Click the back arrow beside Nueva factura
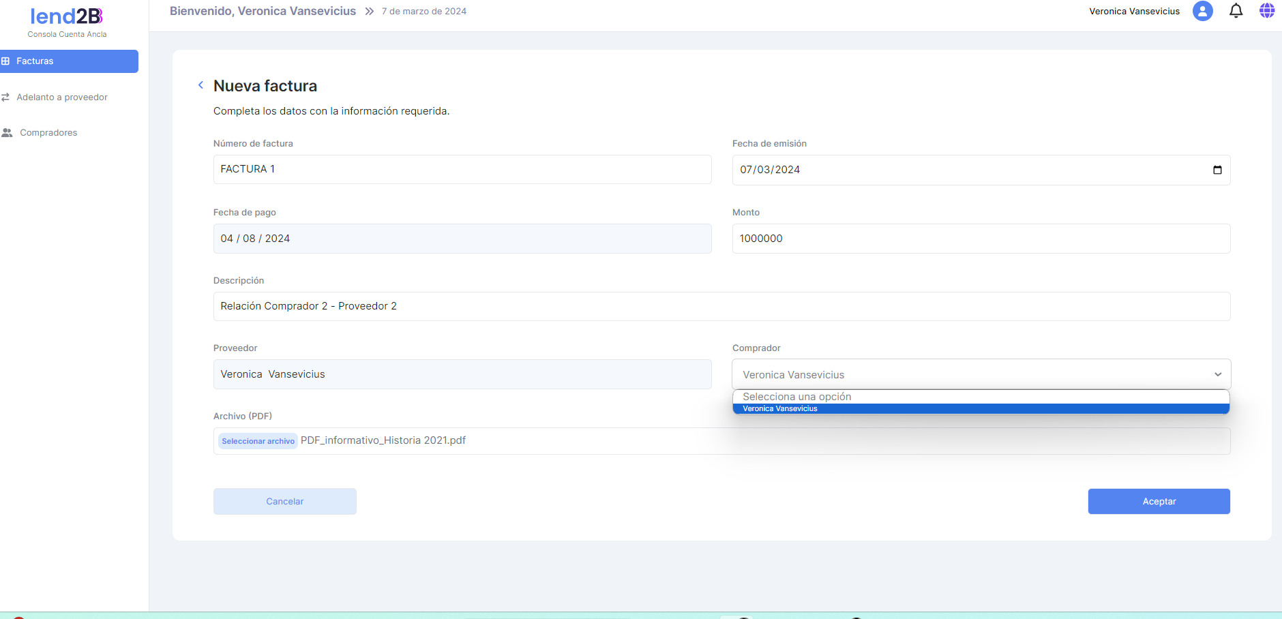The height and width of the screenshot is (619, 1282). (x=200, y=85)
